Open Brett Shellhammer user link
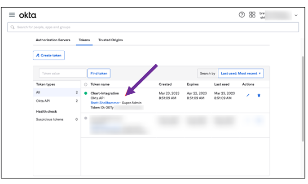The height and width of the screenshot is (184, 308). tap(105, 103)
